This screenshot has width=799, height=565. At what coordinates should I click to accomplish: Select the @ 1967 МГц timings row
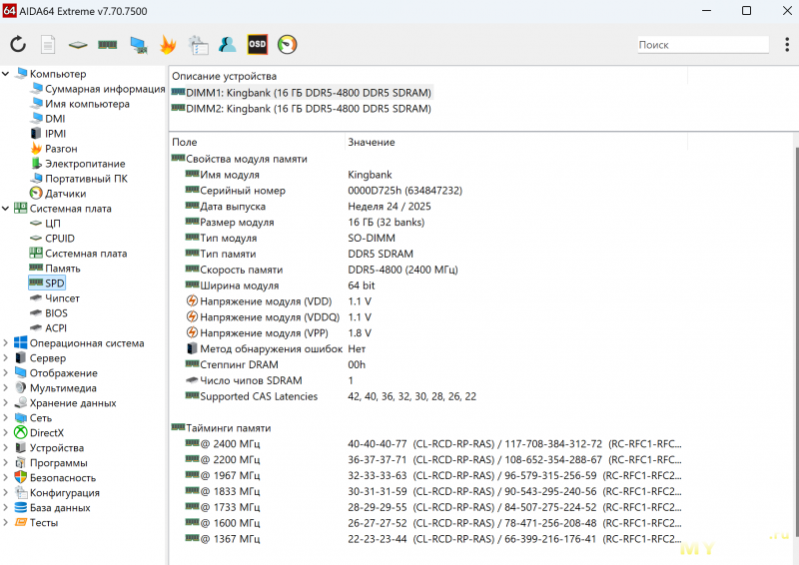pyautogui.click(x=428, y=475)
